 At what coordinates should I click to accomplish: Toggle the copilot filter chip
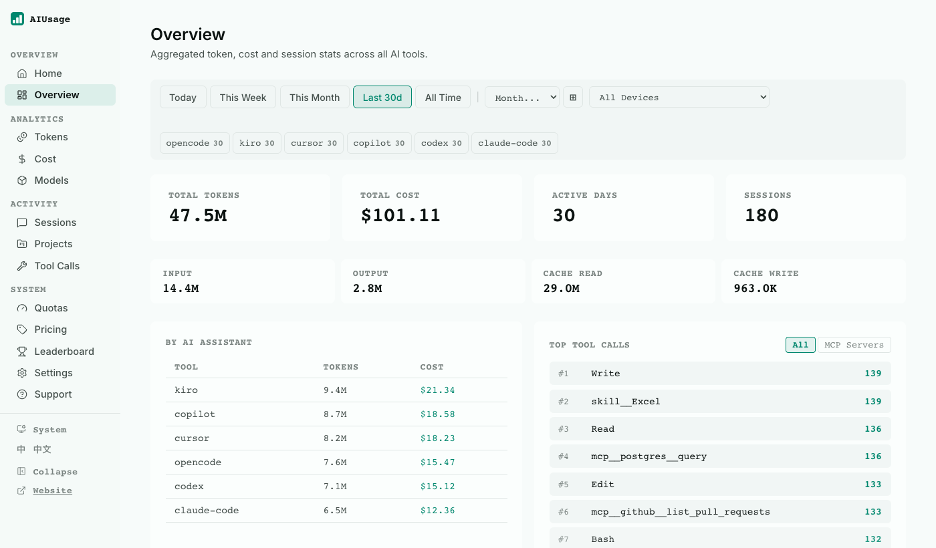tap(379, 143)
